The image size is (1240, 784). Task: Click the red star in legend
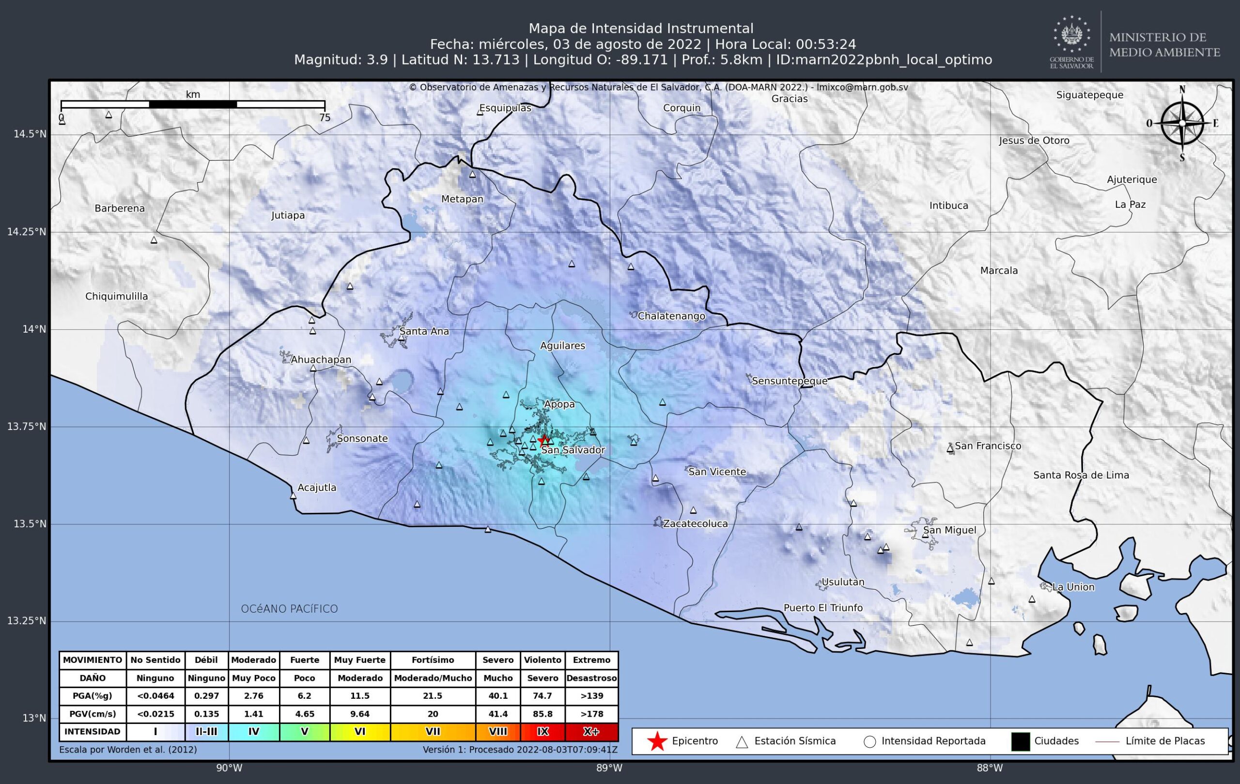pos(657,741)
